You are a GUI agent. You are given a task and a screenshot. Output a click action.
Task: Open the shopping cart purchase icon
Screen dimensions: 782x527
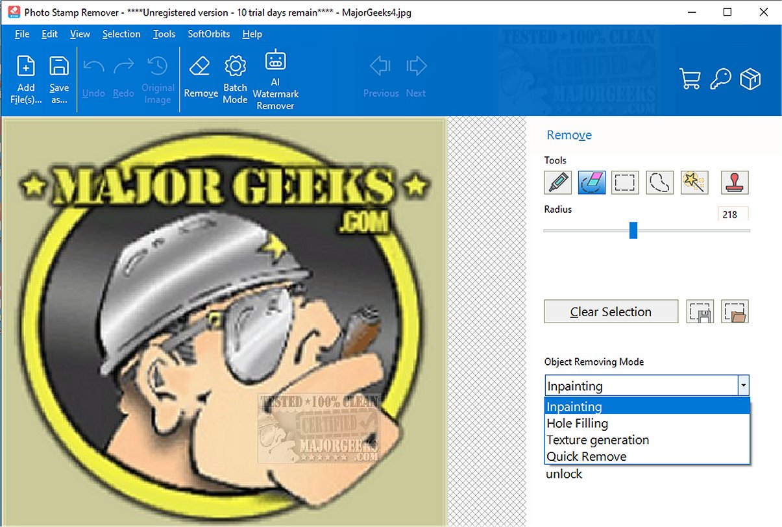pyautogui.click(x=690, y=79)
